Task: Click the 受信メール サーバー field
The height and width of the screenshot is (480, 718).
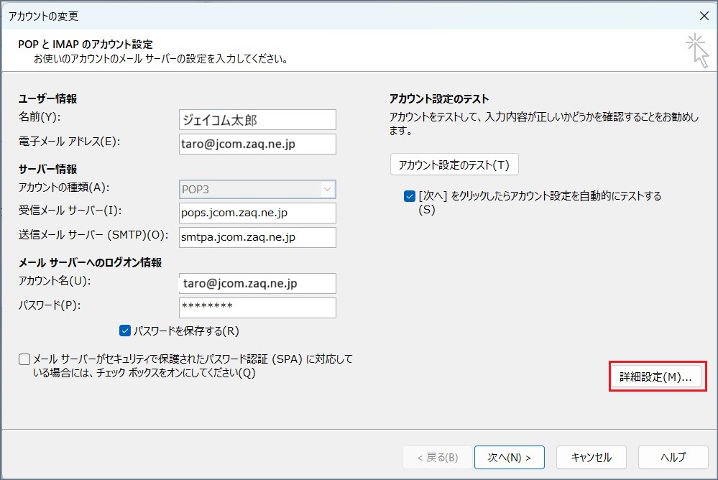Action: [x=257, y=213]
